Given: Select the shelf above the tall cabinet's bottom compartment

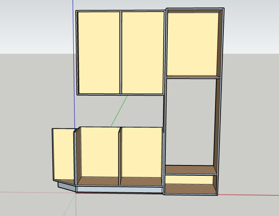Looking at the screenshot, I should tap(191, 170).
